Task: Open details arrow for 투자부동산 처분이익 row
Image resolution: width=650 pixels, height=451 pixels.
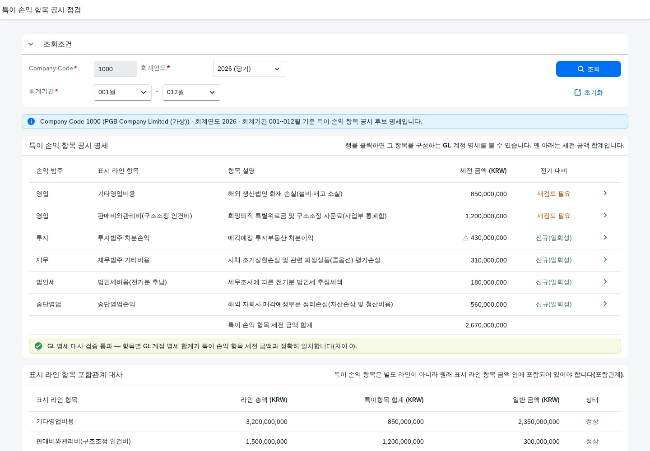Action: (x=605, y=237)
